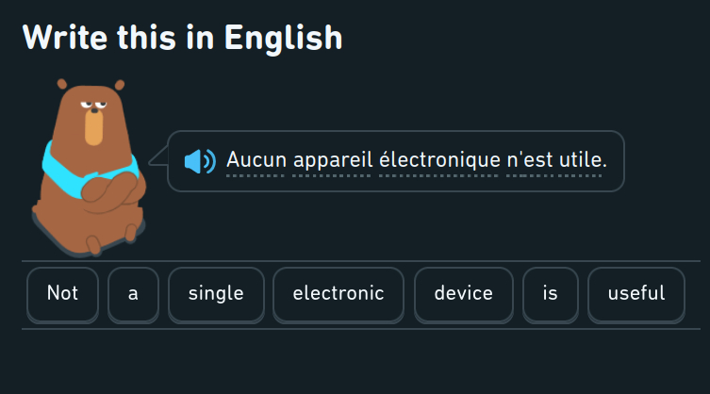Show hint for the word 'électronique'
The height and width of the screenshot is (394, 710).
click(x=439, y=161)
